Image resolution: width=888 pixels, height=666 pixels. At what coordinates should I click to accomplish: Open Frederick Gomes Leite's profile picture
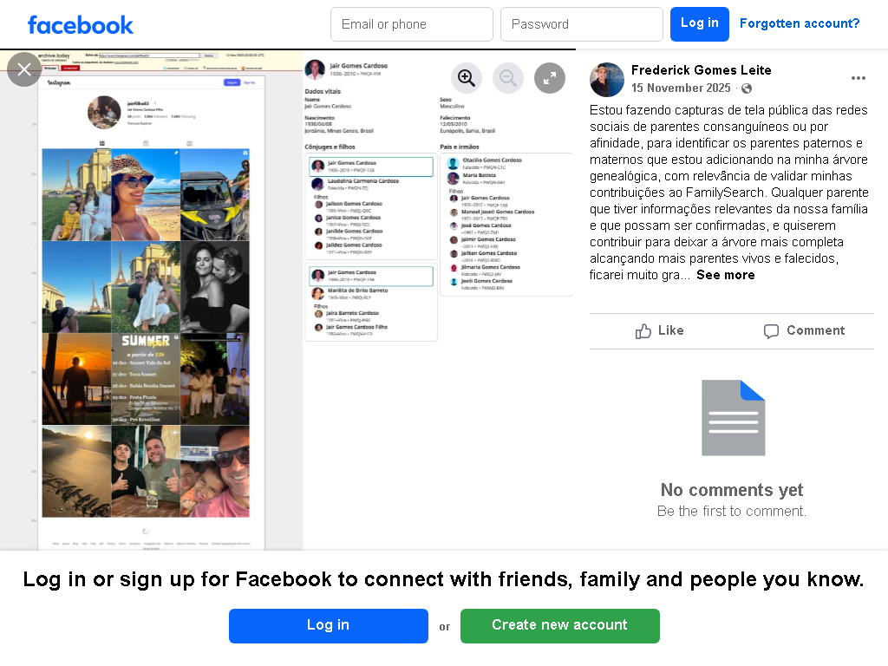coord(606,79)
